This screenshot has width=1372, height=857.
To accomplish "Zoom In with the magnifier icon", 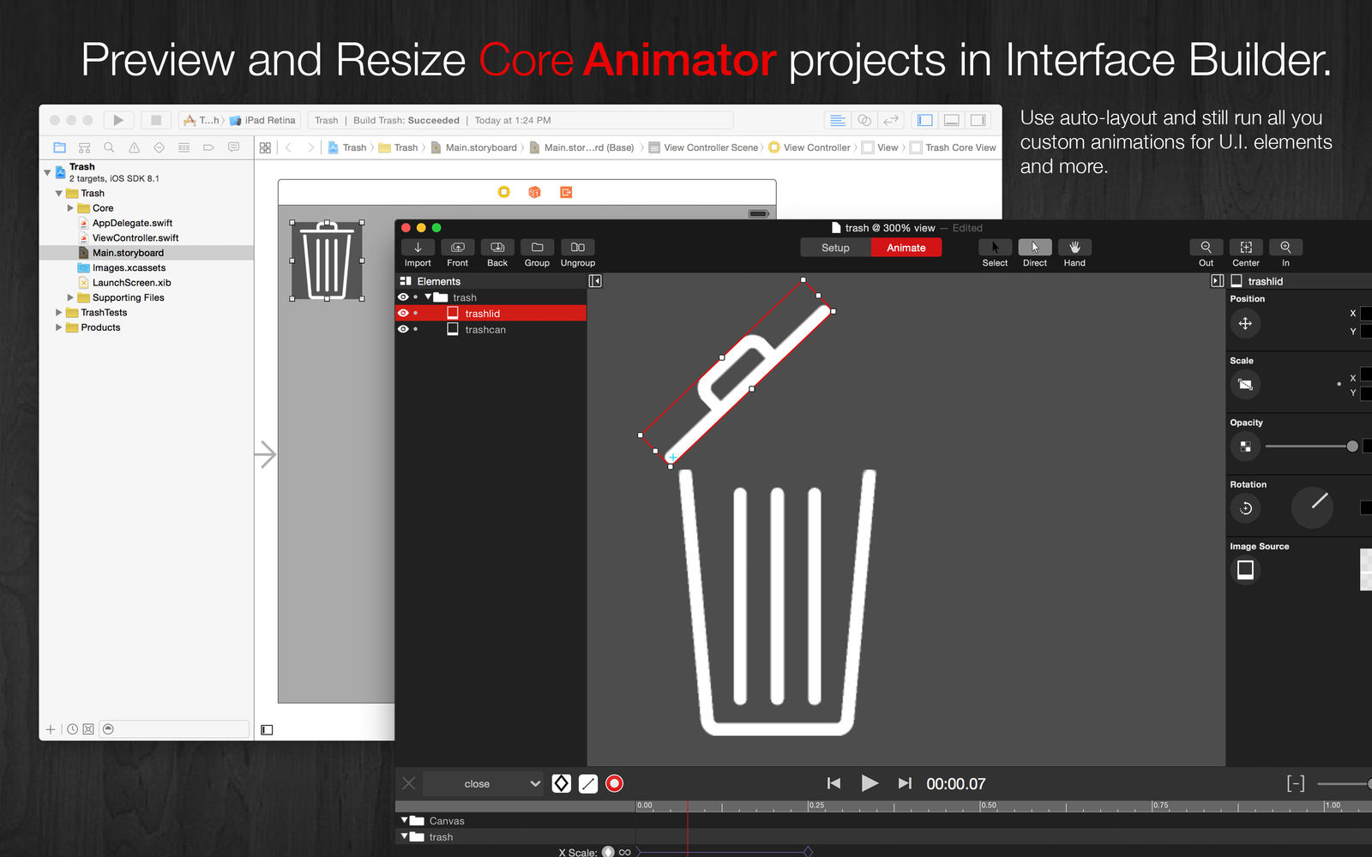I will click(x=1285, y=248).
